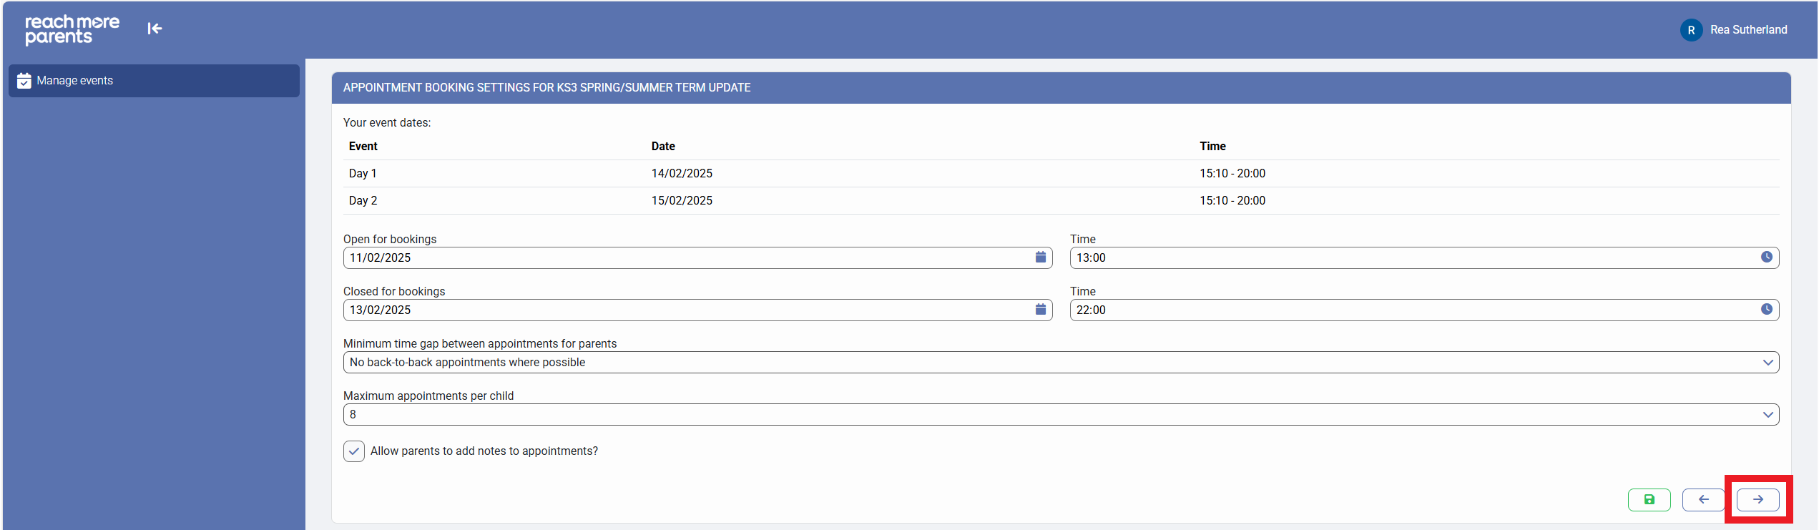Open Manage events in the sidebar
The height and width of the screenshot is (530, 1819).
coord(154,81)
